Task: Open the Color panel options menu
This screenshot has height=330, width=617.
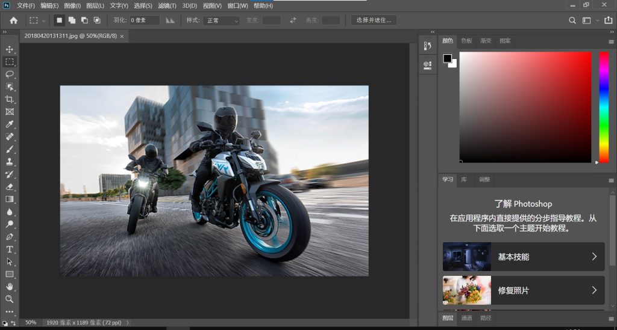Action: pos(611,41)
